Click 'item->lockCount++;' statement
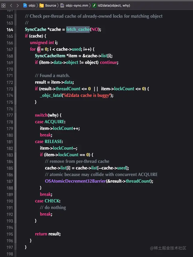Viewport: 193px width, 257px height. (x=60, y=128)
